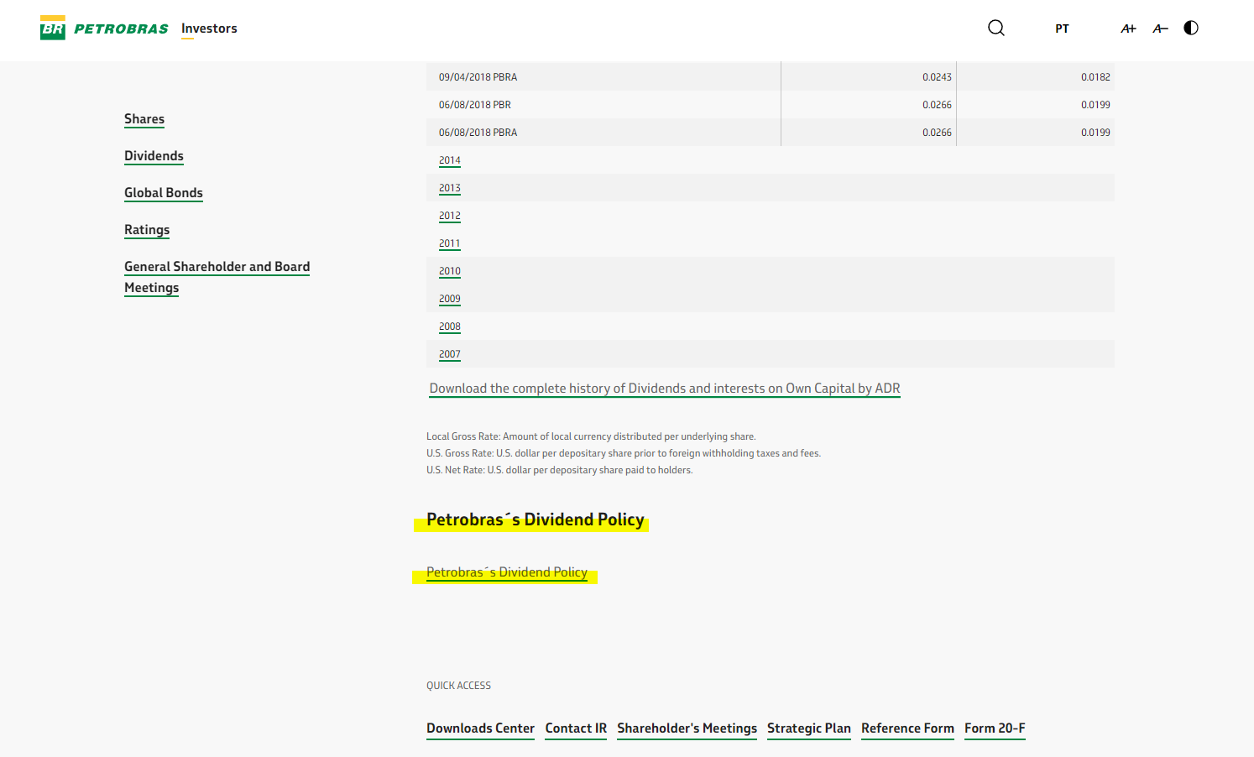Click 0.0266 value in 06/08/2018 PBR row
The image size is (1254, 757).
coord(937,105)
